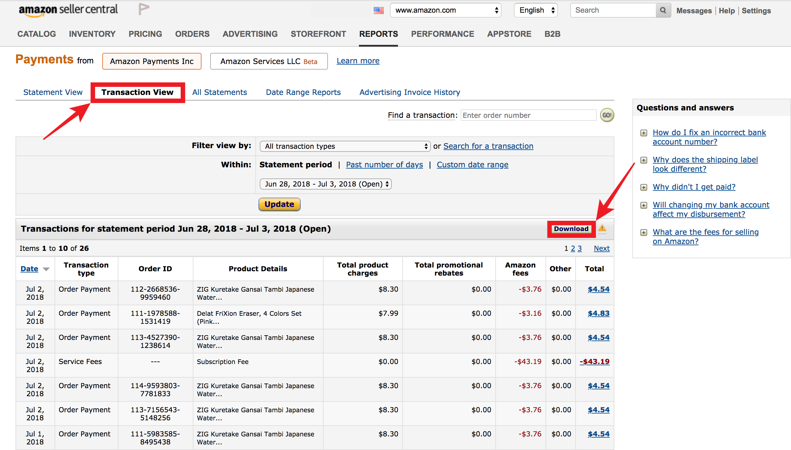Viewport: 791px width, 450px height.
Task: Open the ADVERTISING menu
Action: (250, 34)
